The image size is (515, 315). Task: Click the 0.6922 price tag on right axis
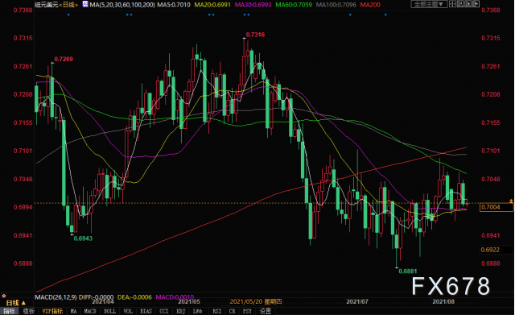(x=490, y=250)
